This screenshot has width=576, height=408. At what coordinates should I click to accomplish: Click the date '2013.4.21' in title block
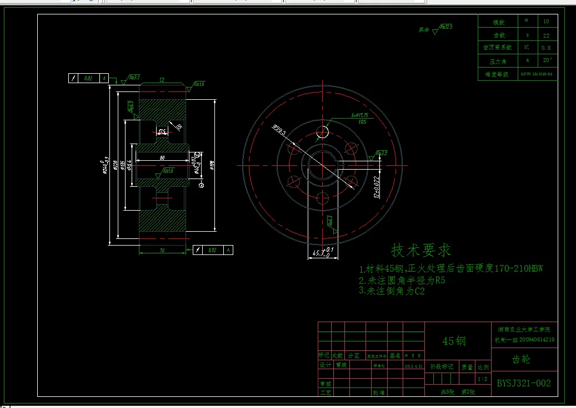(x=414, y=366)
